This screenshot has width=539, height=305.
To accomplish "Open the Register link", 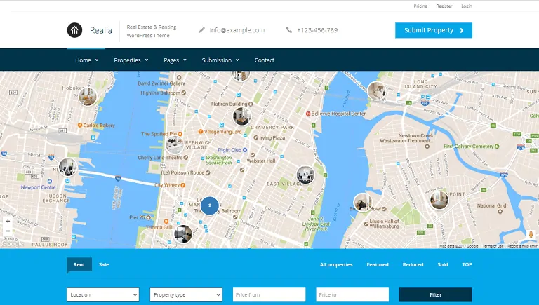I will coord(444,6).
